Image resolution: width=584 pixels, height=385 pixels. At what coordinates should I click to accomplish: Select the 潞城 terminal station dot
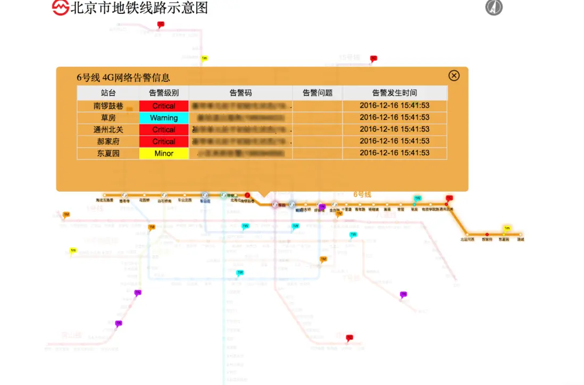(x=520, y=235)
